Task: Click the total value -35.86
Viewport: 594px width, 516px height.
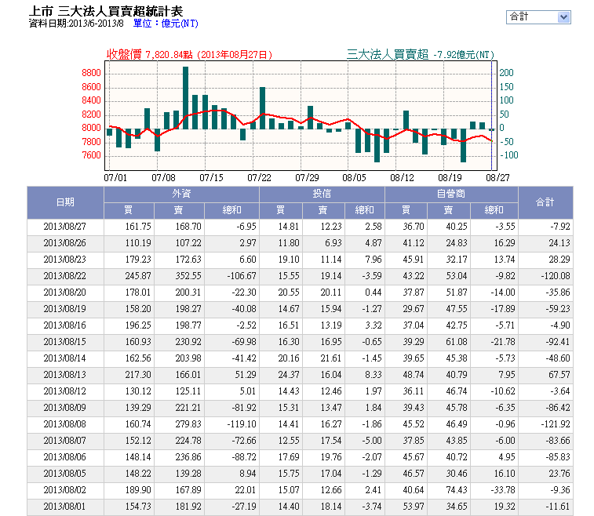Action: pos(558,293)
